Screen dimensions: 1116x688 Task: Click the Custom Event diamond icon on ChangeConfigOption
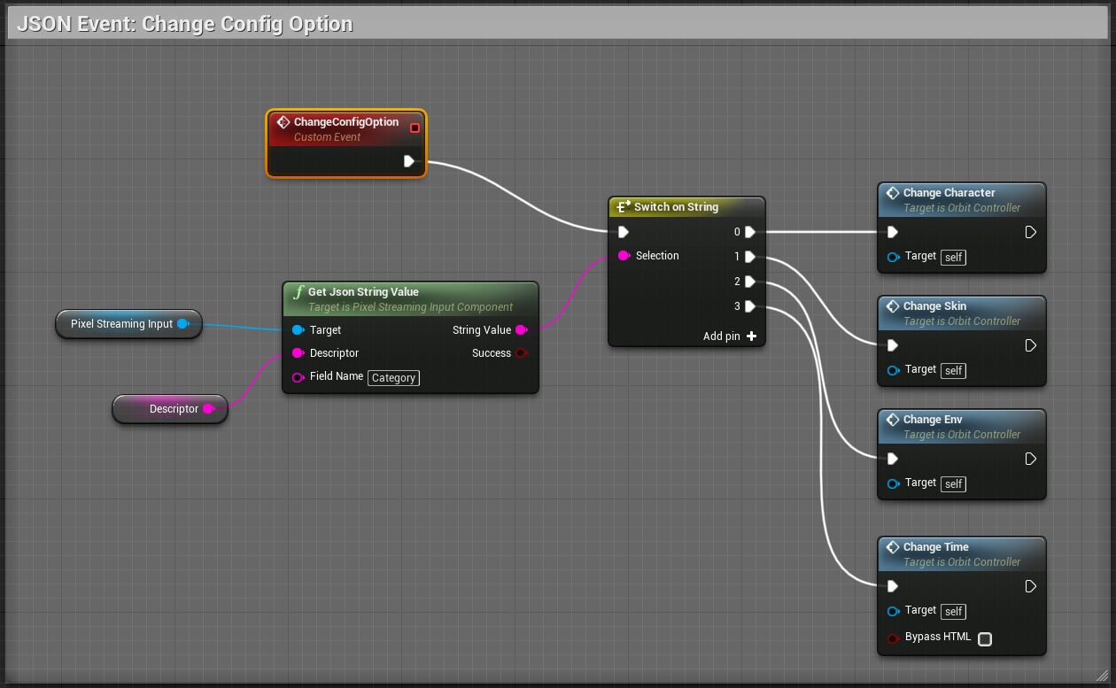284,122
